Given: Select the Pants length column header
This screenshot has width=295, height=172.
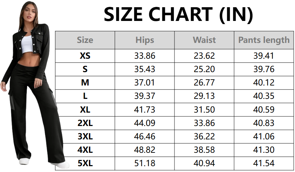Looking at the screenshot, I should [x=264, y=40].
